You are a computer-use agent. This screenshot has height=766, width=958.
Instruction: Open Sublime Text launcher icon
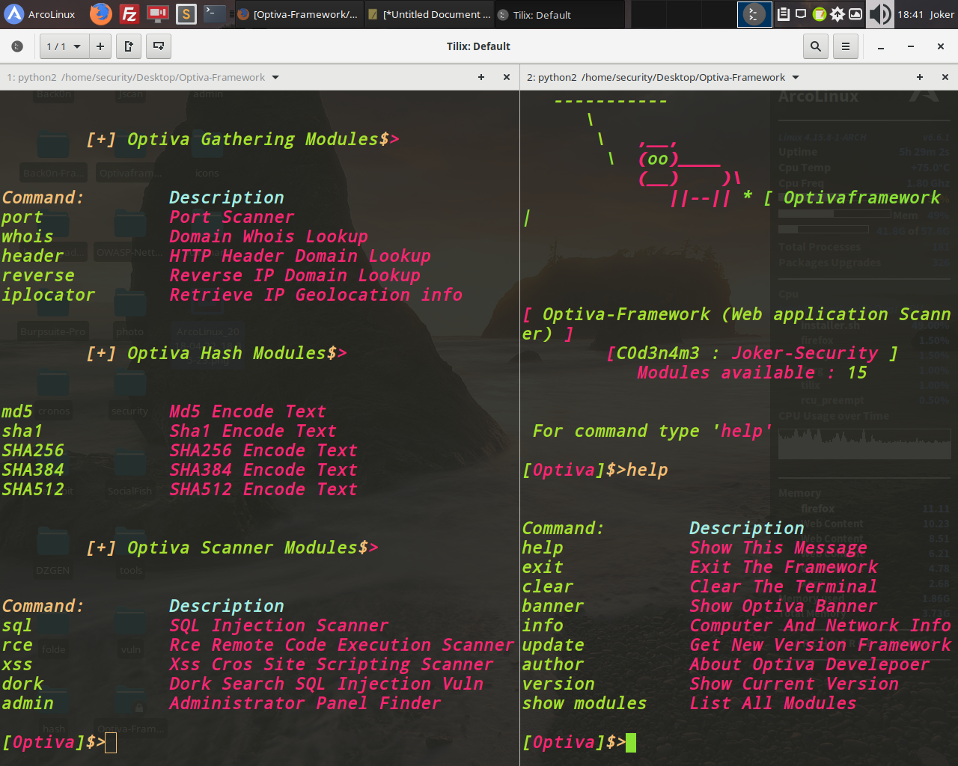pyautogui.click(x=186, y=13)
